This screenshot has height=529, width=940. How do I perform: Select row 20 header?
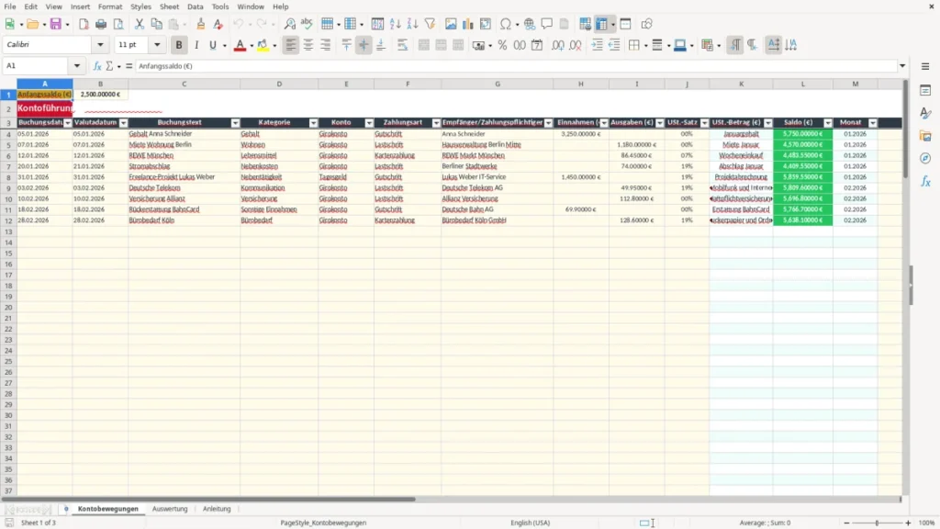8,307
